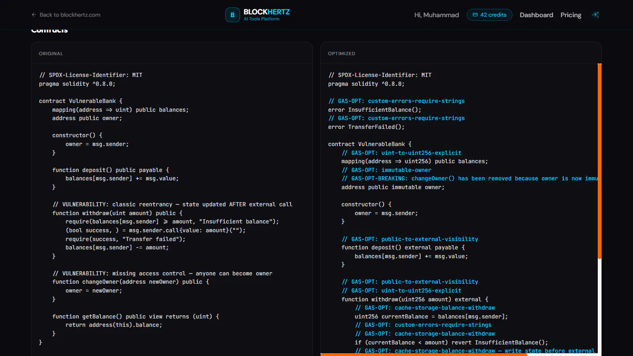The height and width of the screenshot is (356, 633).
Task: Click the 'mapping(address ⇒ uint) public balances;' line
Action: 120,110
